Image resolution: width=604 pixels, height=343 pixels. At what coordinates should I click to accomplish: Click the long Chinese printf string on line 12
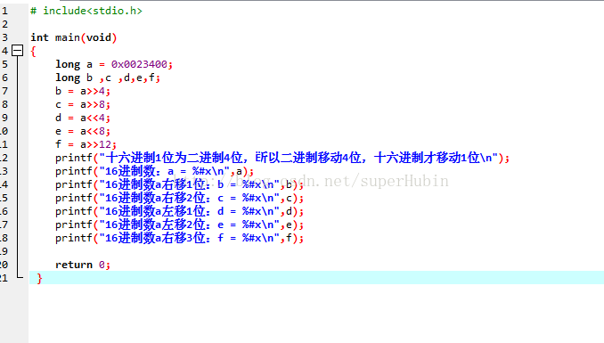[298, 158]
